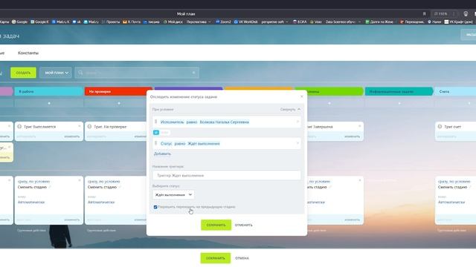The height and width of the screenshot is (267, 476).
Task: Open the Ждет выполнения status dropdown
Action: [173, 194]
